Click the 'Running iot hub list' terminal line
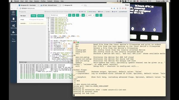Image resolution: width=179 pixels, height=100 pixels. click(84, 93)
